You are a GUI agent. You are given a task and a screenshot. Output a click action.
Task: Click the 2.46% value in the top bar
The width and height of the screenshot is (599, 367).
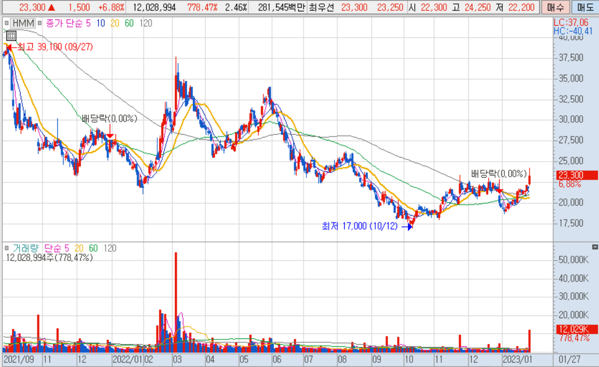pos(236,7)
